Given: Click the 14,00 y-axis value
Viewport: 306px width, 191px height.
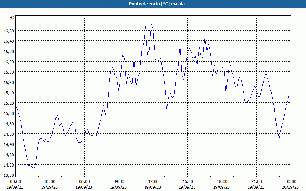Looking at the screenshot, I should 9,165.
